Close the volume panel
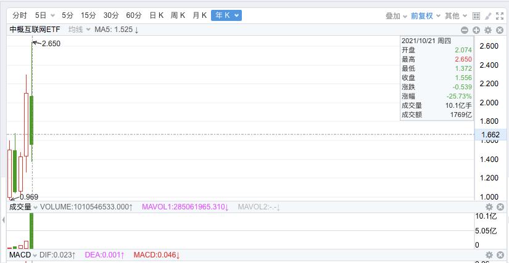 tap(500, 207)
